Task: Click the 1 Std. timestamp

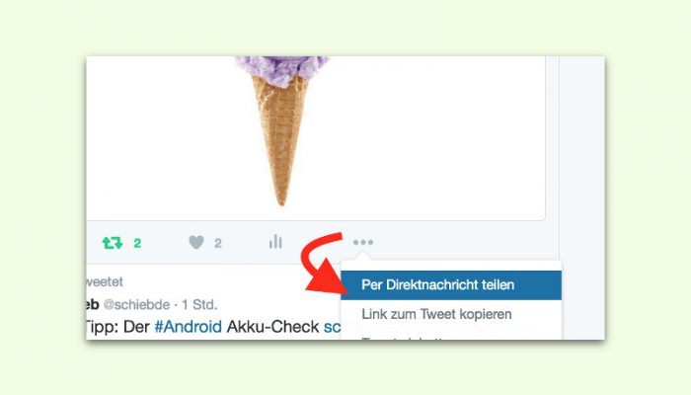Action: [199, 304]
